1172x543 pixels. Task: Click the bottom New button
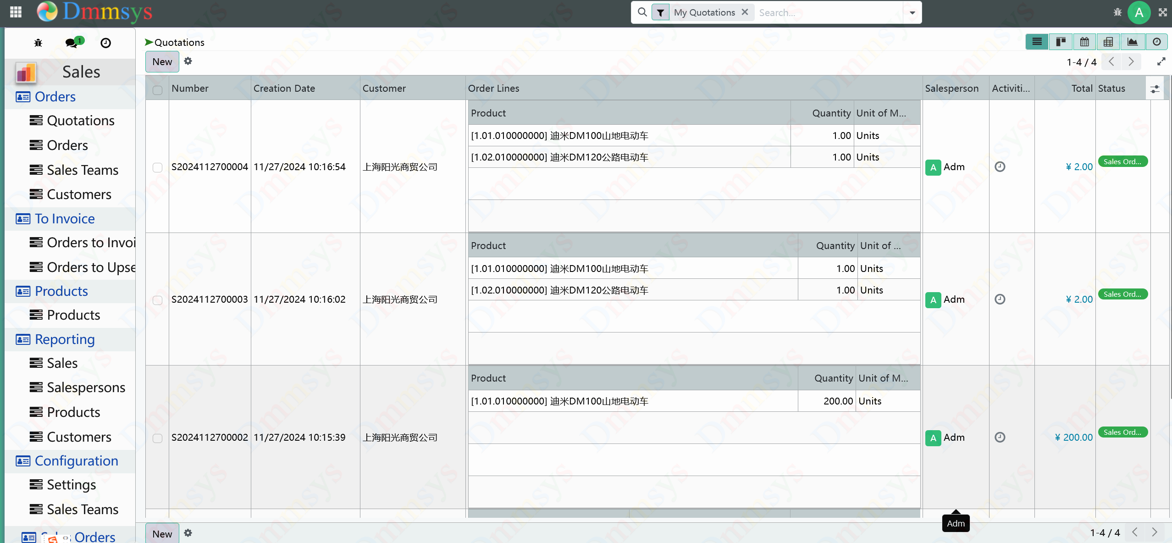pos(162,534)
